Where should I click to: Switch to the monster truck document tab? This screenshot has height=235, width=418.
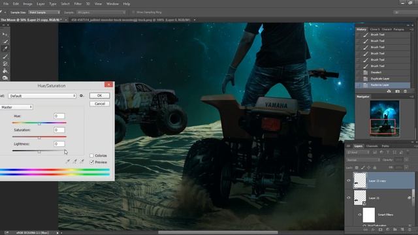pyautogui.click(x=131, y=20)
